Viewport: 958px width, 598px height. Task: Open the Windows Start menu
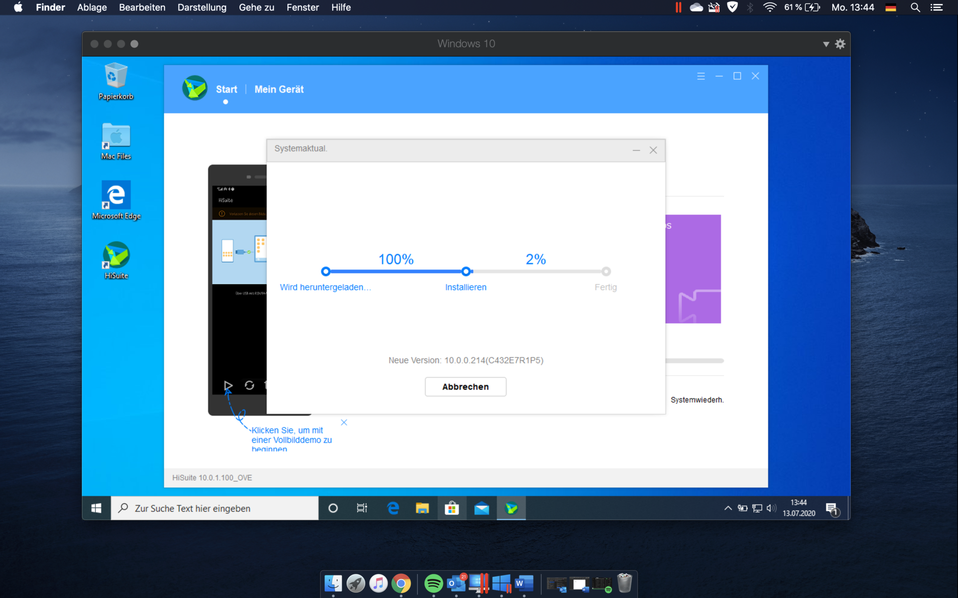pyautogui.click(x=96, y=508)
